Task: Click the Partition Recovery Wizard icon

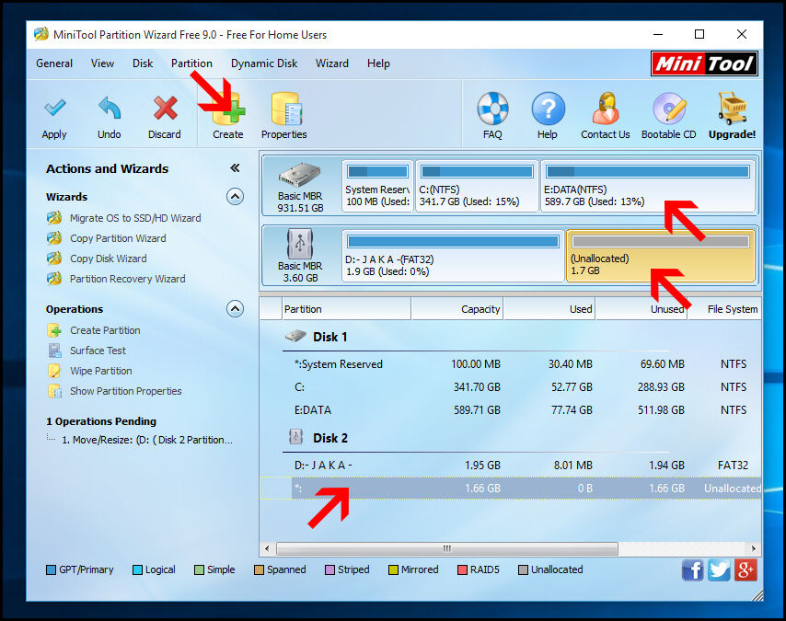Action: (x=54, y=278)
